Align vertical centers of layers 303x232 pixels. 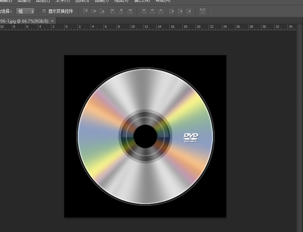click(x=94, y=11)
